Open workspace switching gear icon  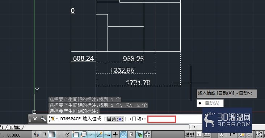tap(259, 134)
